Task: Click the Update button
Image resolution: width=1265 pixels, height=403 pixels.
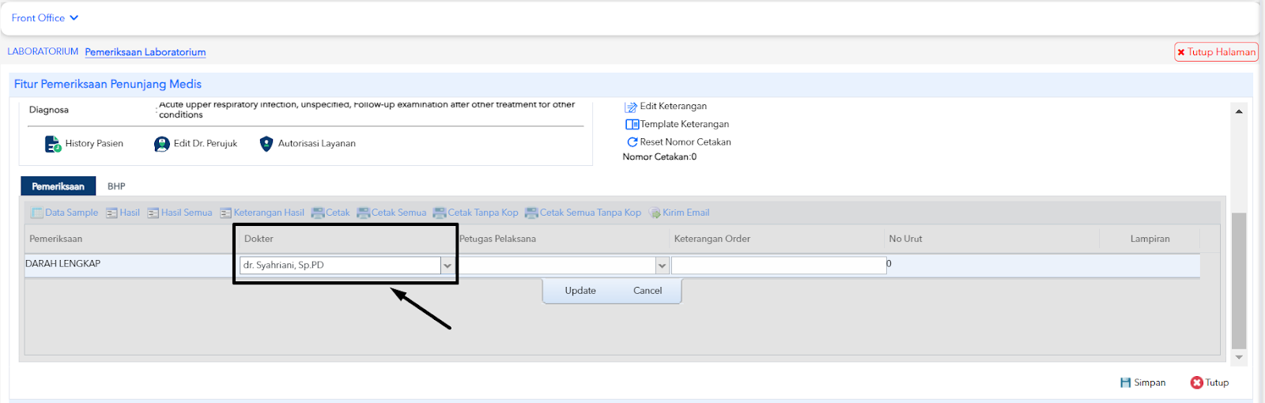Action: click(580, 291)
